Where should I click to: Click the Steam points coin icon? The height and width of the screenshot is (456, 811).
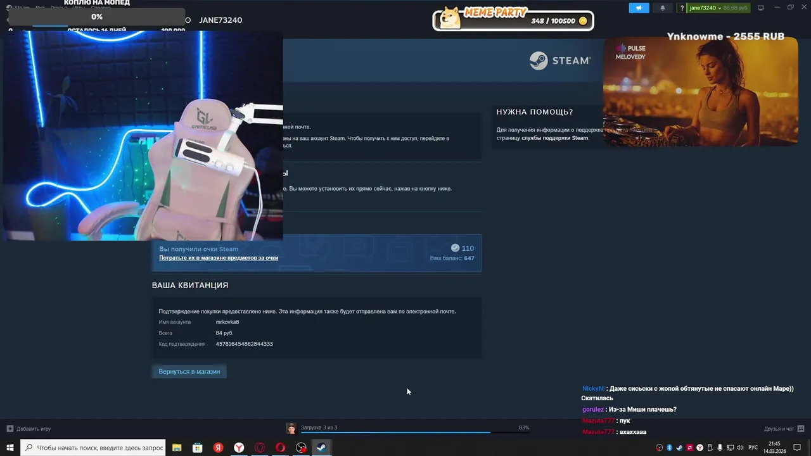[455, 248]
